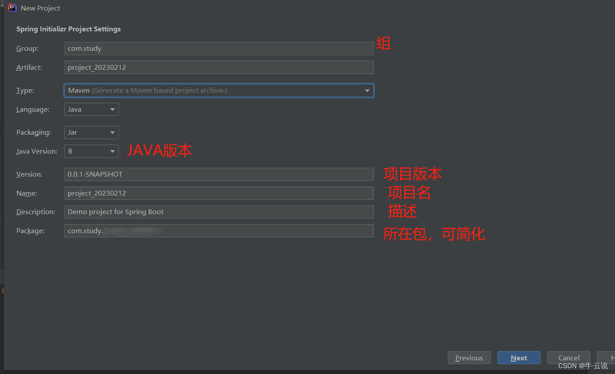Click the Next button
The width and height of the screenshot is (615, 374).
(519, 358)
